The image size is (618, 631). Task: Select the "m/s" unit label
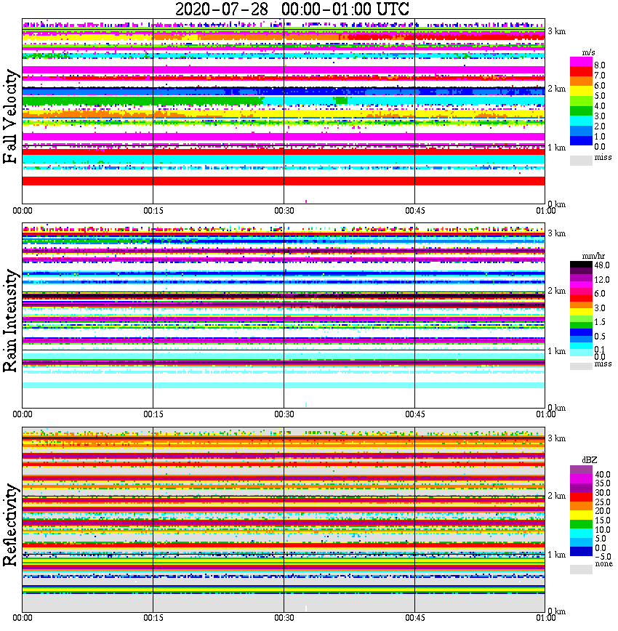589,53
